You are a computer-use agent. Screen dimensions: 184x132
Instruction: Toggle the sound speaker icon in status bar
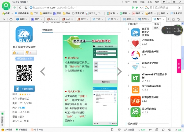coord(170,130)
